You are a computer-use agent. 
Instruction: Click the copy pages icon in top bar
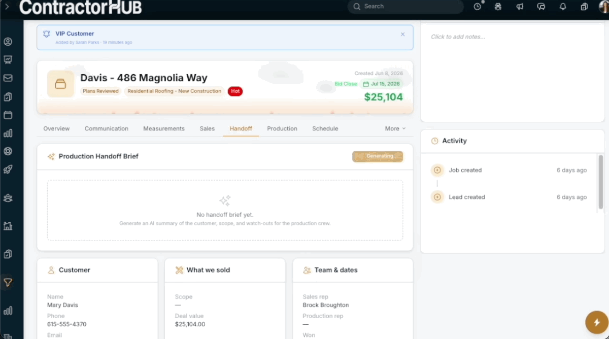584,7
